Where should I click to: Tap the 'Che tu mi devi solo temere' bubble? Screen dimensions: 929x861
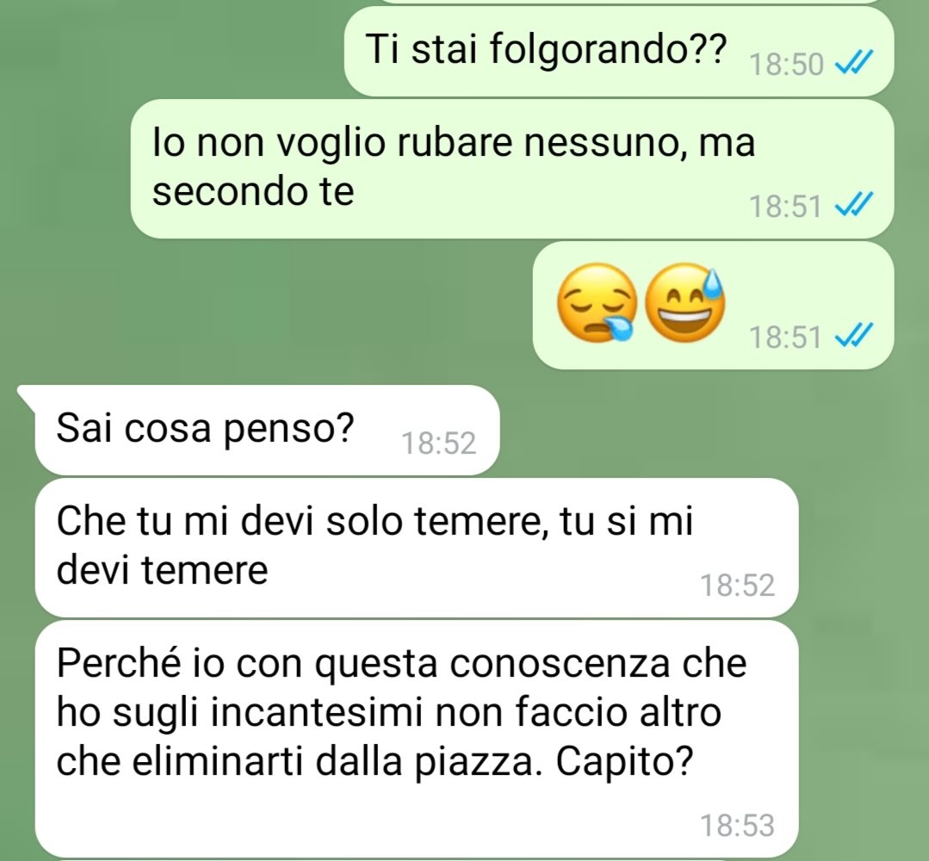pyautogui.click(x=417, y=548)
